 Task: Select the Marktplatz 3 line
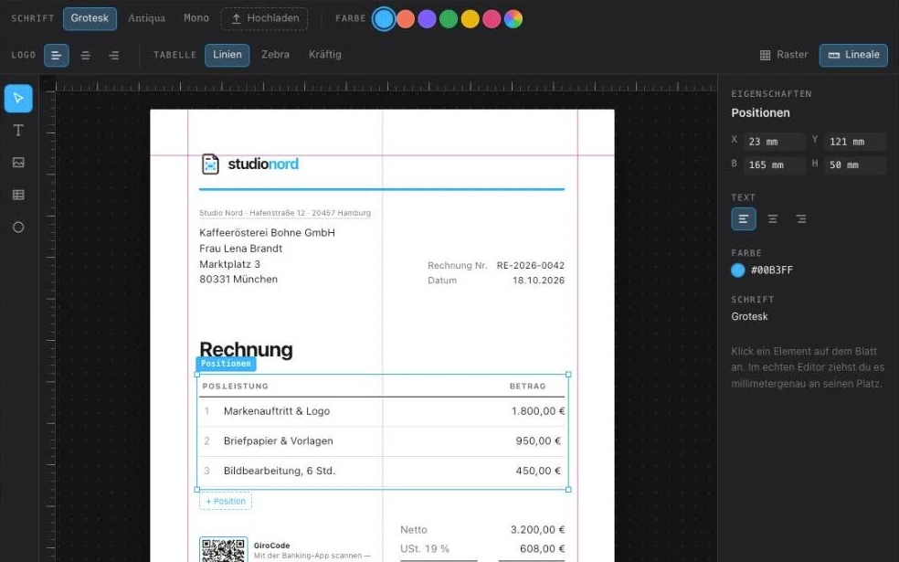230,264
